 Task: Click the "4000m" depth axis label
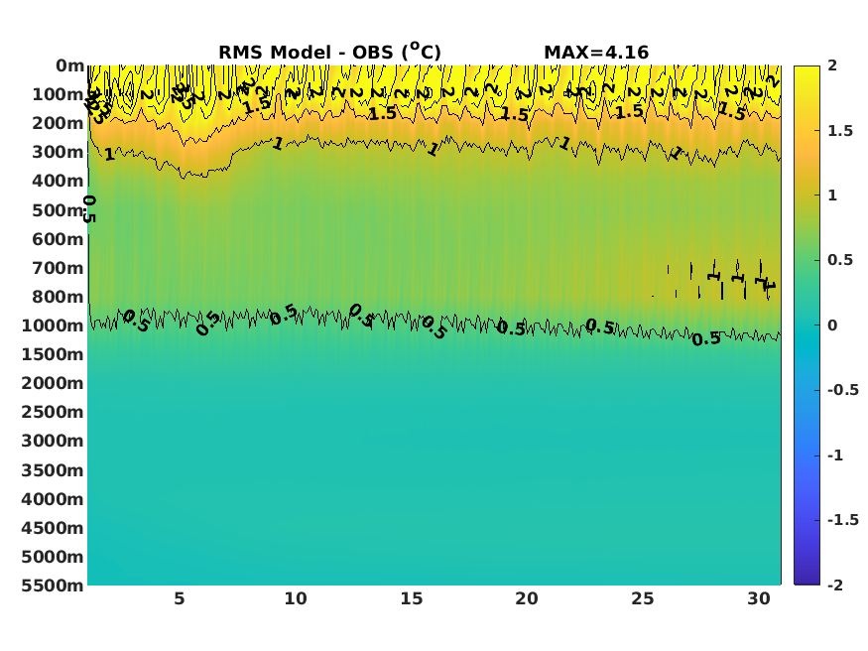click(53, 499)
